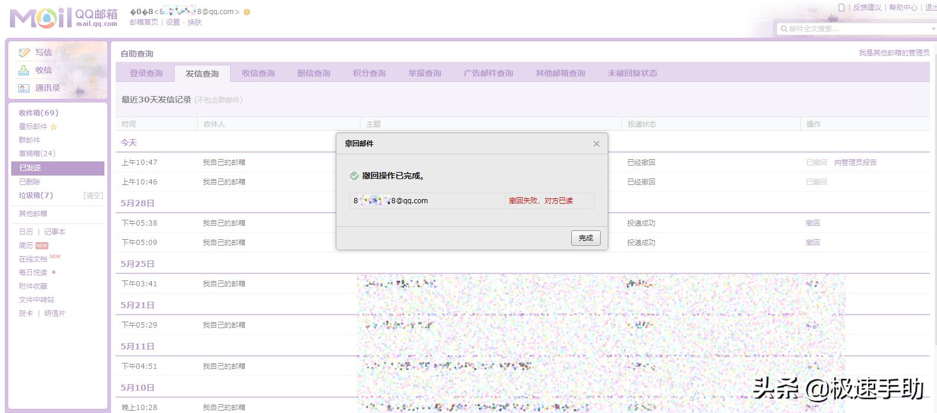This screenshot has width=937, height=413.
Task: Open 设置 link in header
Action: click(x=173, y=22)
